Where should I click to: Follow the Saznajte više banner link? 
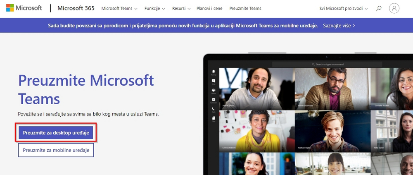(339, 26)
